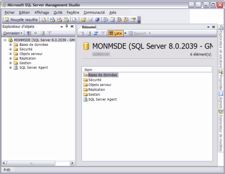Click the object explorer toolbar icon
Viewport: 225px width, 174px height.
[x=120, y=20]
